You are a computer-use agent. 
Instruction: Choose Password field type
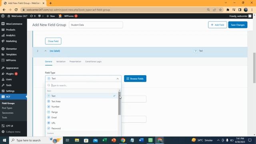[x=82, y=128]
